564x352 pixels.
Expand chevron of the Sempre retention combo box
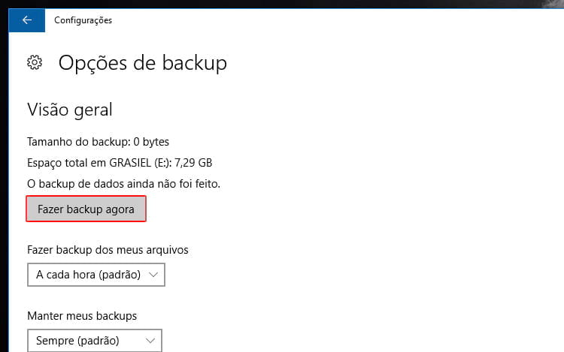pyautogui.click(x=150, y=341)
